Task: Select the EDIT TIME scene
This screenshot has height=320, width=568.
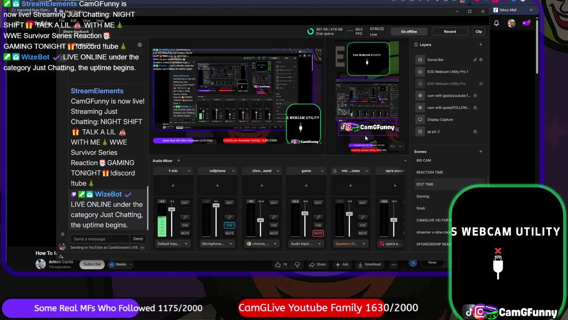Action: [425, 184]
